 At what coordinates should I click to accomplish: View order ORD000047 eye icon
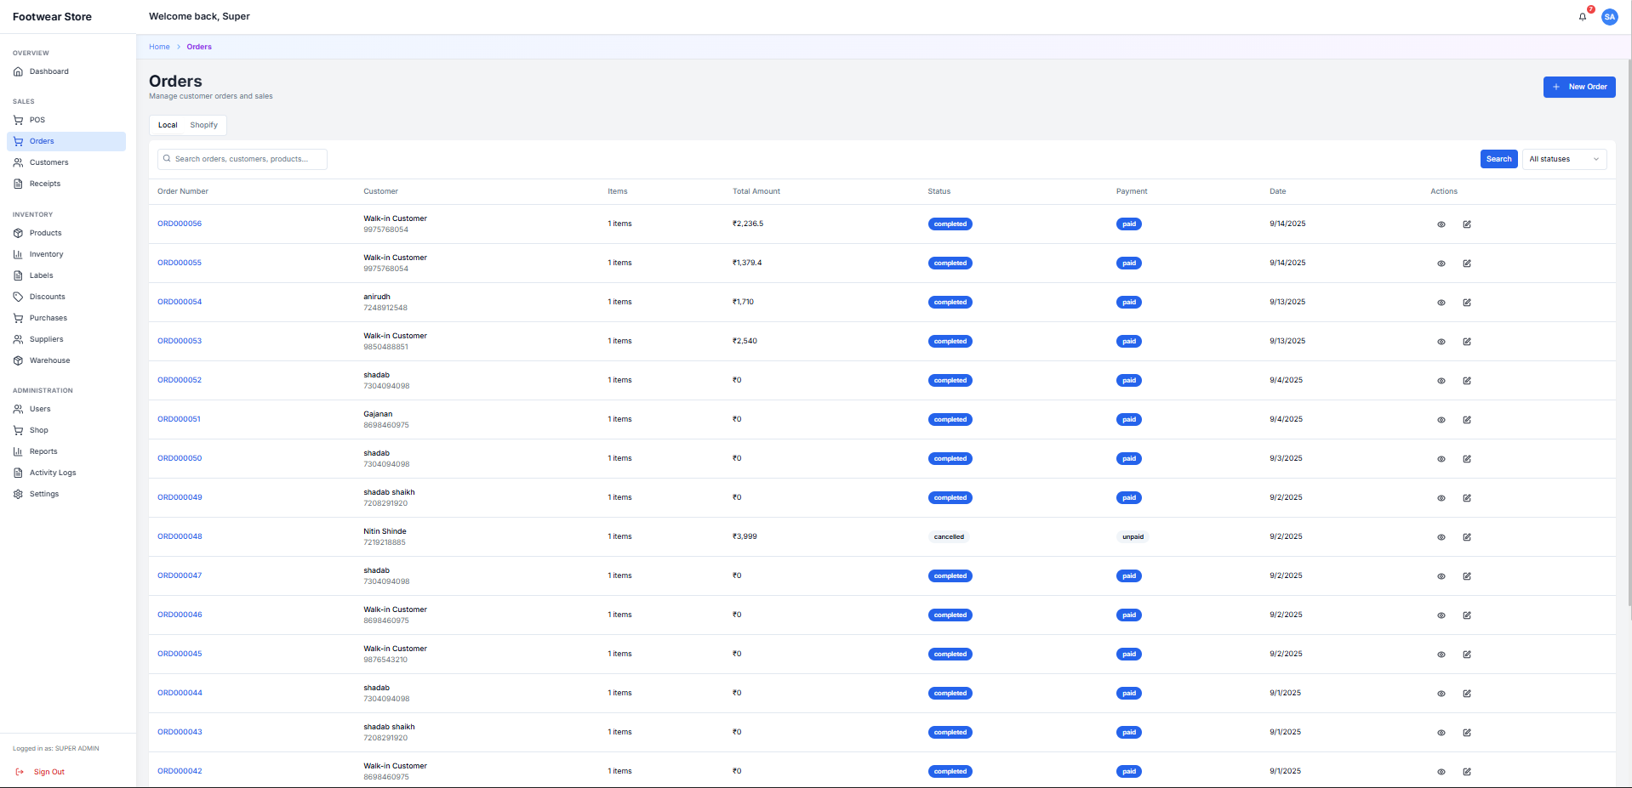(1441, 576)
